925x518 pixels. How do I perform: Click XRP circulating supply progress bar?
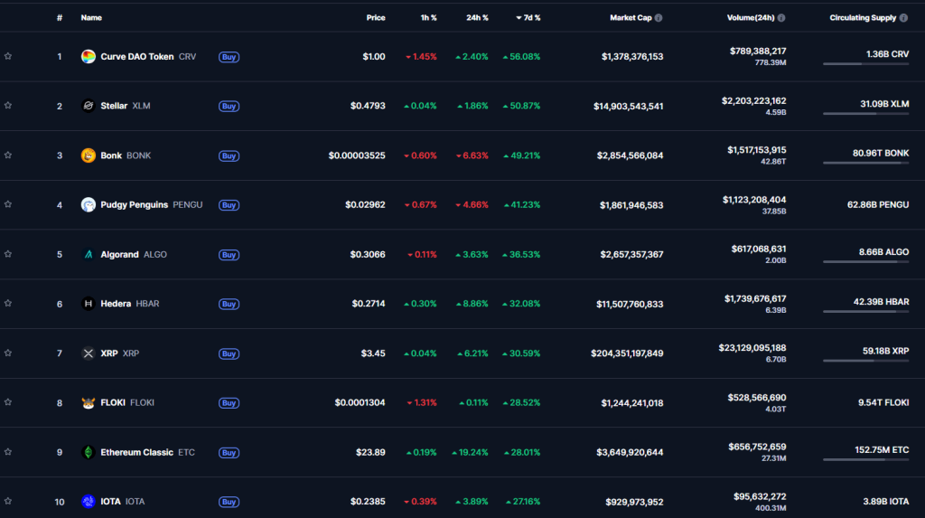tap(866, 361)
